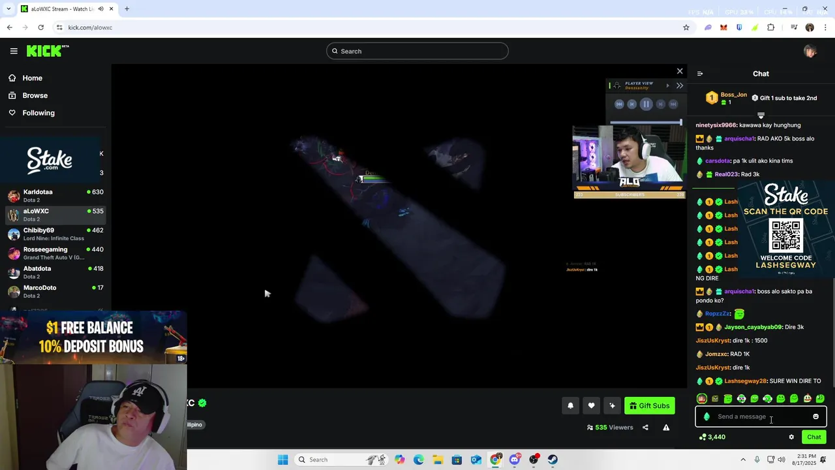Open the Kick hamburger sidebar menu

14,51
